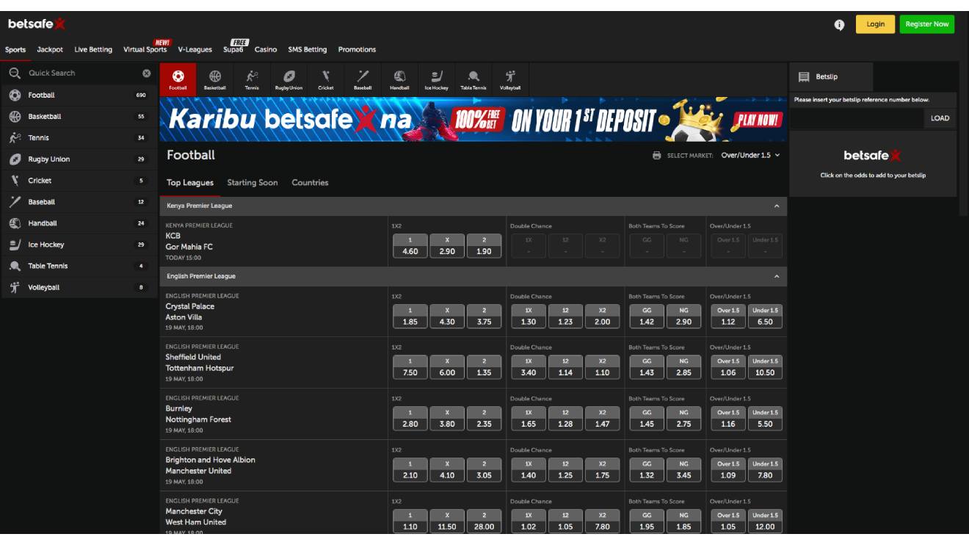Select the Sports menu tab
The width and height of the screenshot is (969, 545).
click(x=15, y=50)
